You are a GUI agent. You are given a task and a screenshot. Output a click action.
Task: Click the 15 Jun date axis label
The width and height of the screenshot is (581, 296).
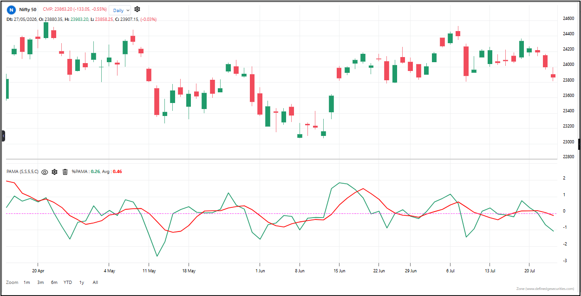click(339, 270)
